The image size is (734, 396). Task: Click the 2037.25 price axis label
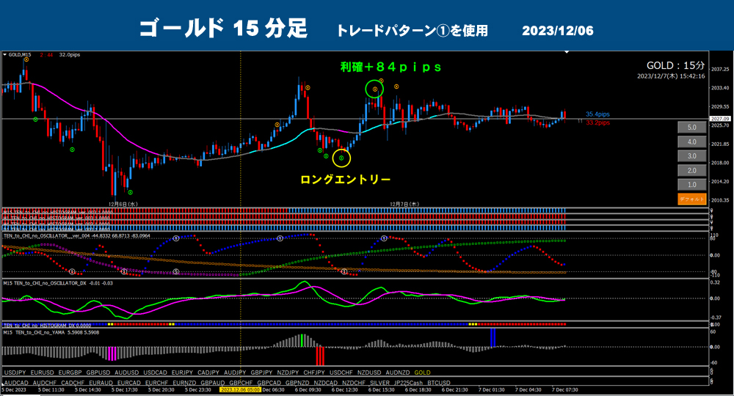click(x=720, y=69)
